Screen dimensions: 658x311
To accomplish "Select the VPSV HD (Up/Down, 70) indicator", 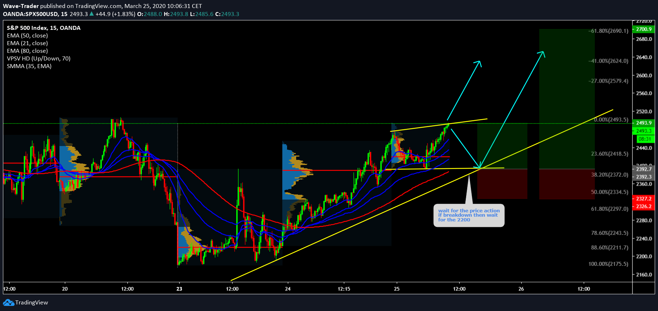I will click(39, 58).
